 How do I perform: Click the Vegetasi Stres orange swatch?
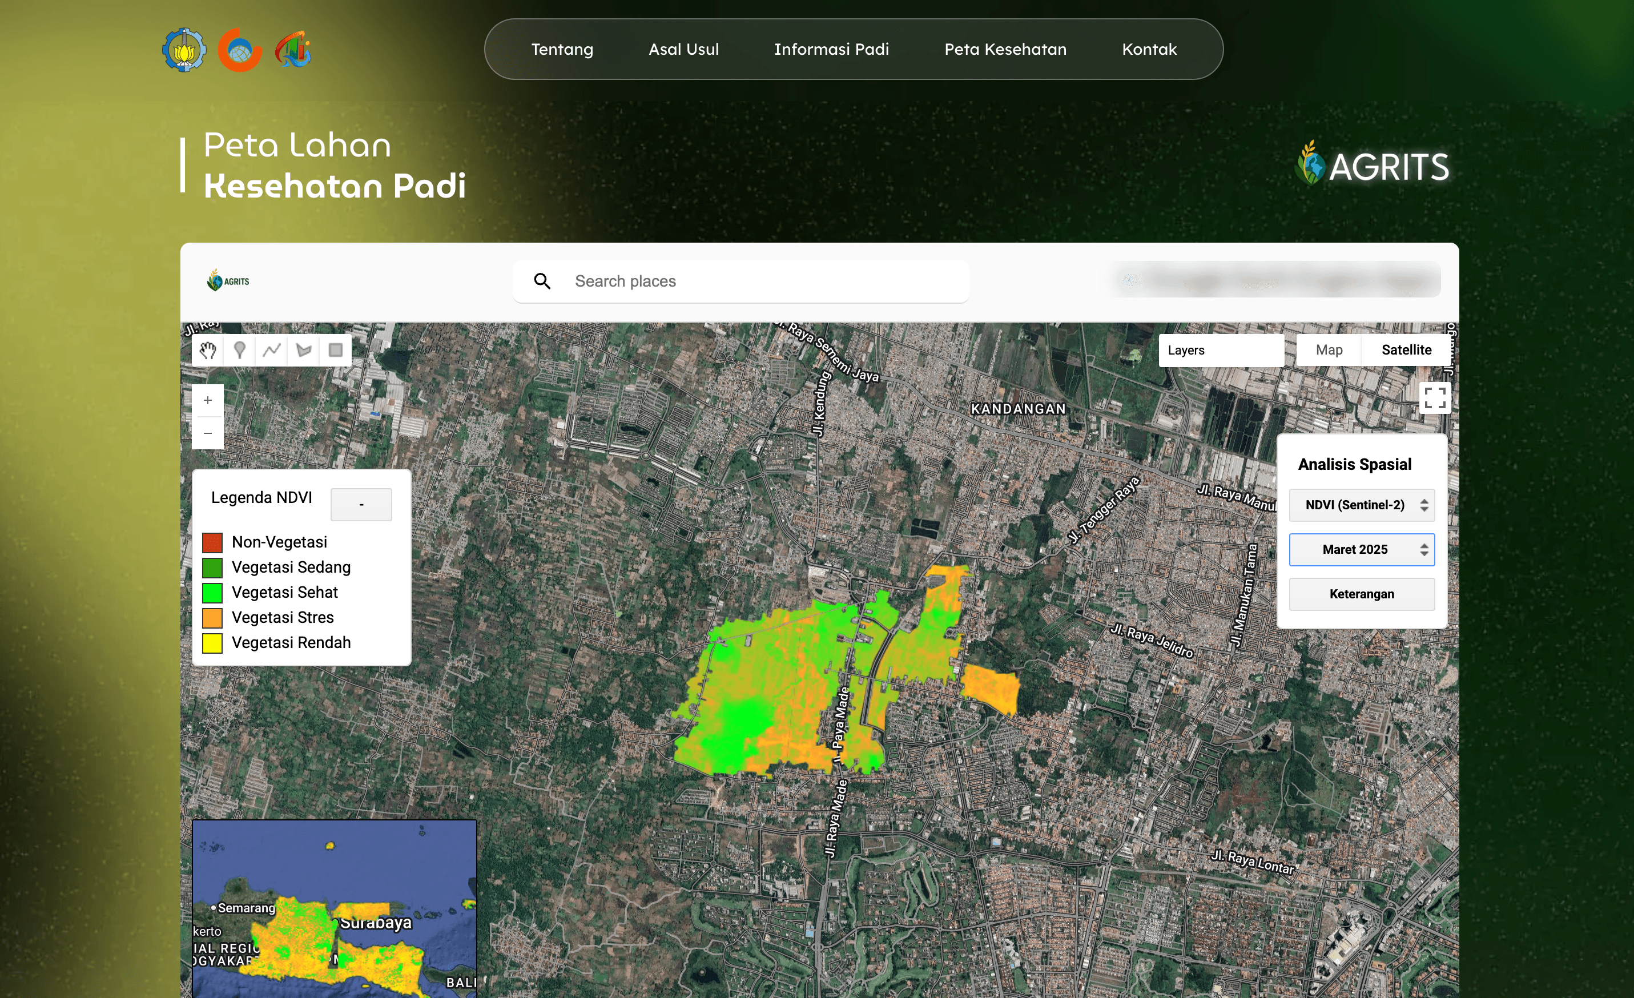pyautogui.click(x=212, y=617)
